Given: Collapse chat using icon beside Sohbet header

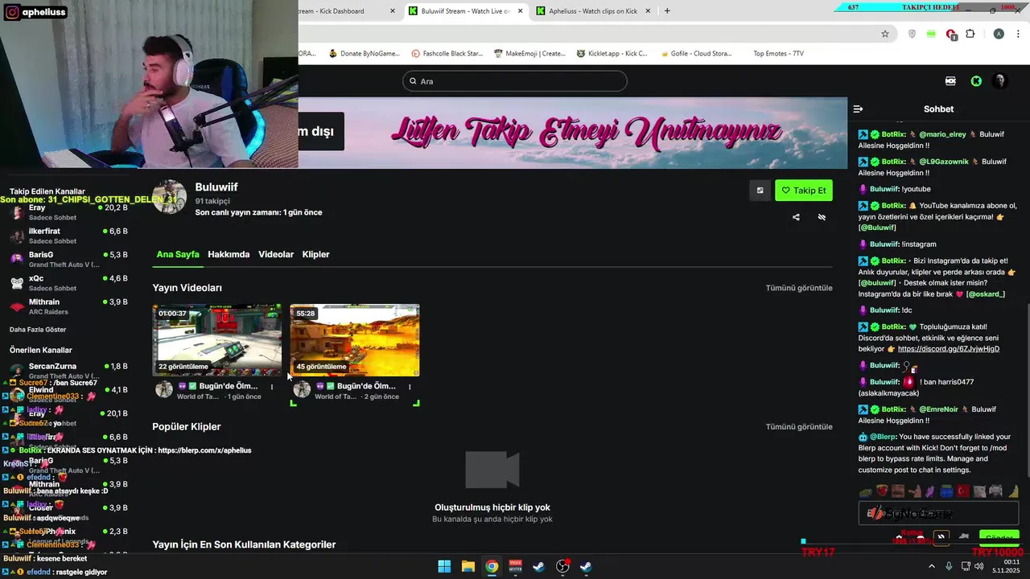Looking at the screenshot, I should tap(858, 109).
